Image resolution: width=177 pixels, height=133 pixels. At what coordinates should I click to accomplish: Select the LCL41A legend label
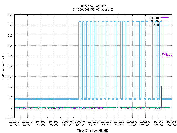[154, 18]
